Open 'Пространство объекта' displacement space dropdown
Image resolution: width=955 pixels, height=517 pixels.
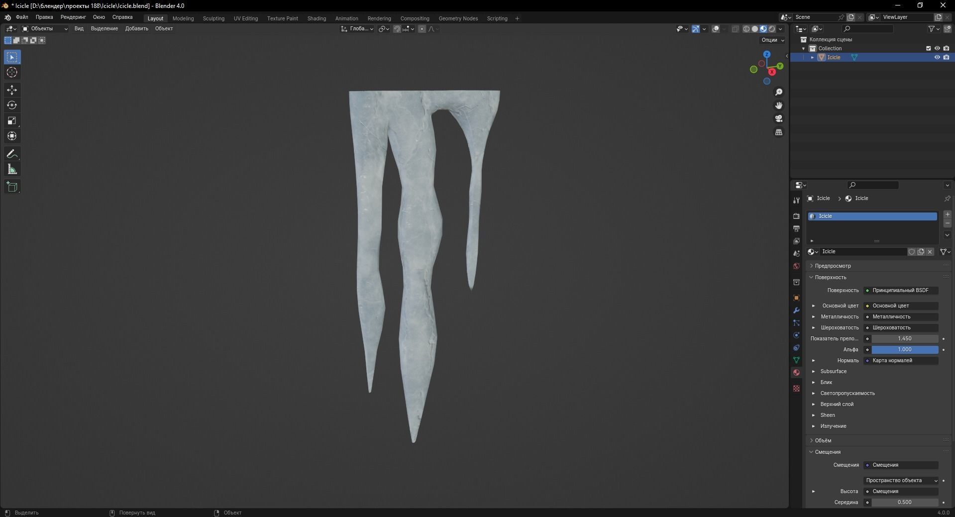tap(901, 480)
